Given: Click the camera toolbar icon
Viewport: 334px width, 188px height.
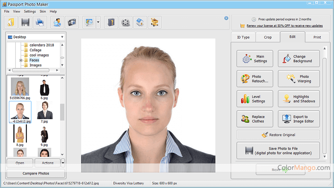Looking at the screenshot, I should (72, 23).
